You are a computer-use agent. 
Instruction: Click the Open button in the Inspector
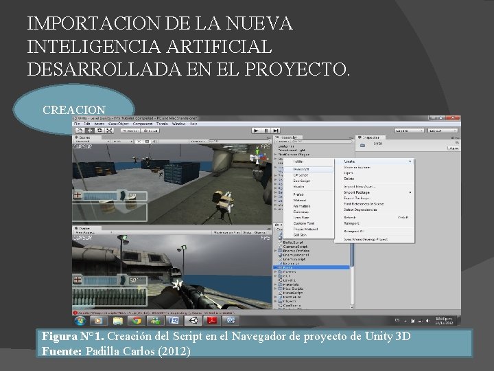click(x=454, y=148)
